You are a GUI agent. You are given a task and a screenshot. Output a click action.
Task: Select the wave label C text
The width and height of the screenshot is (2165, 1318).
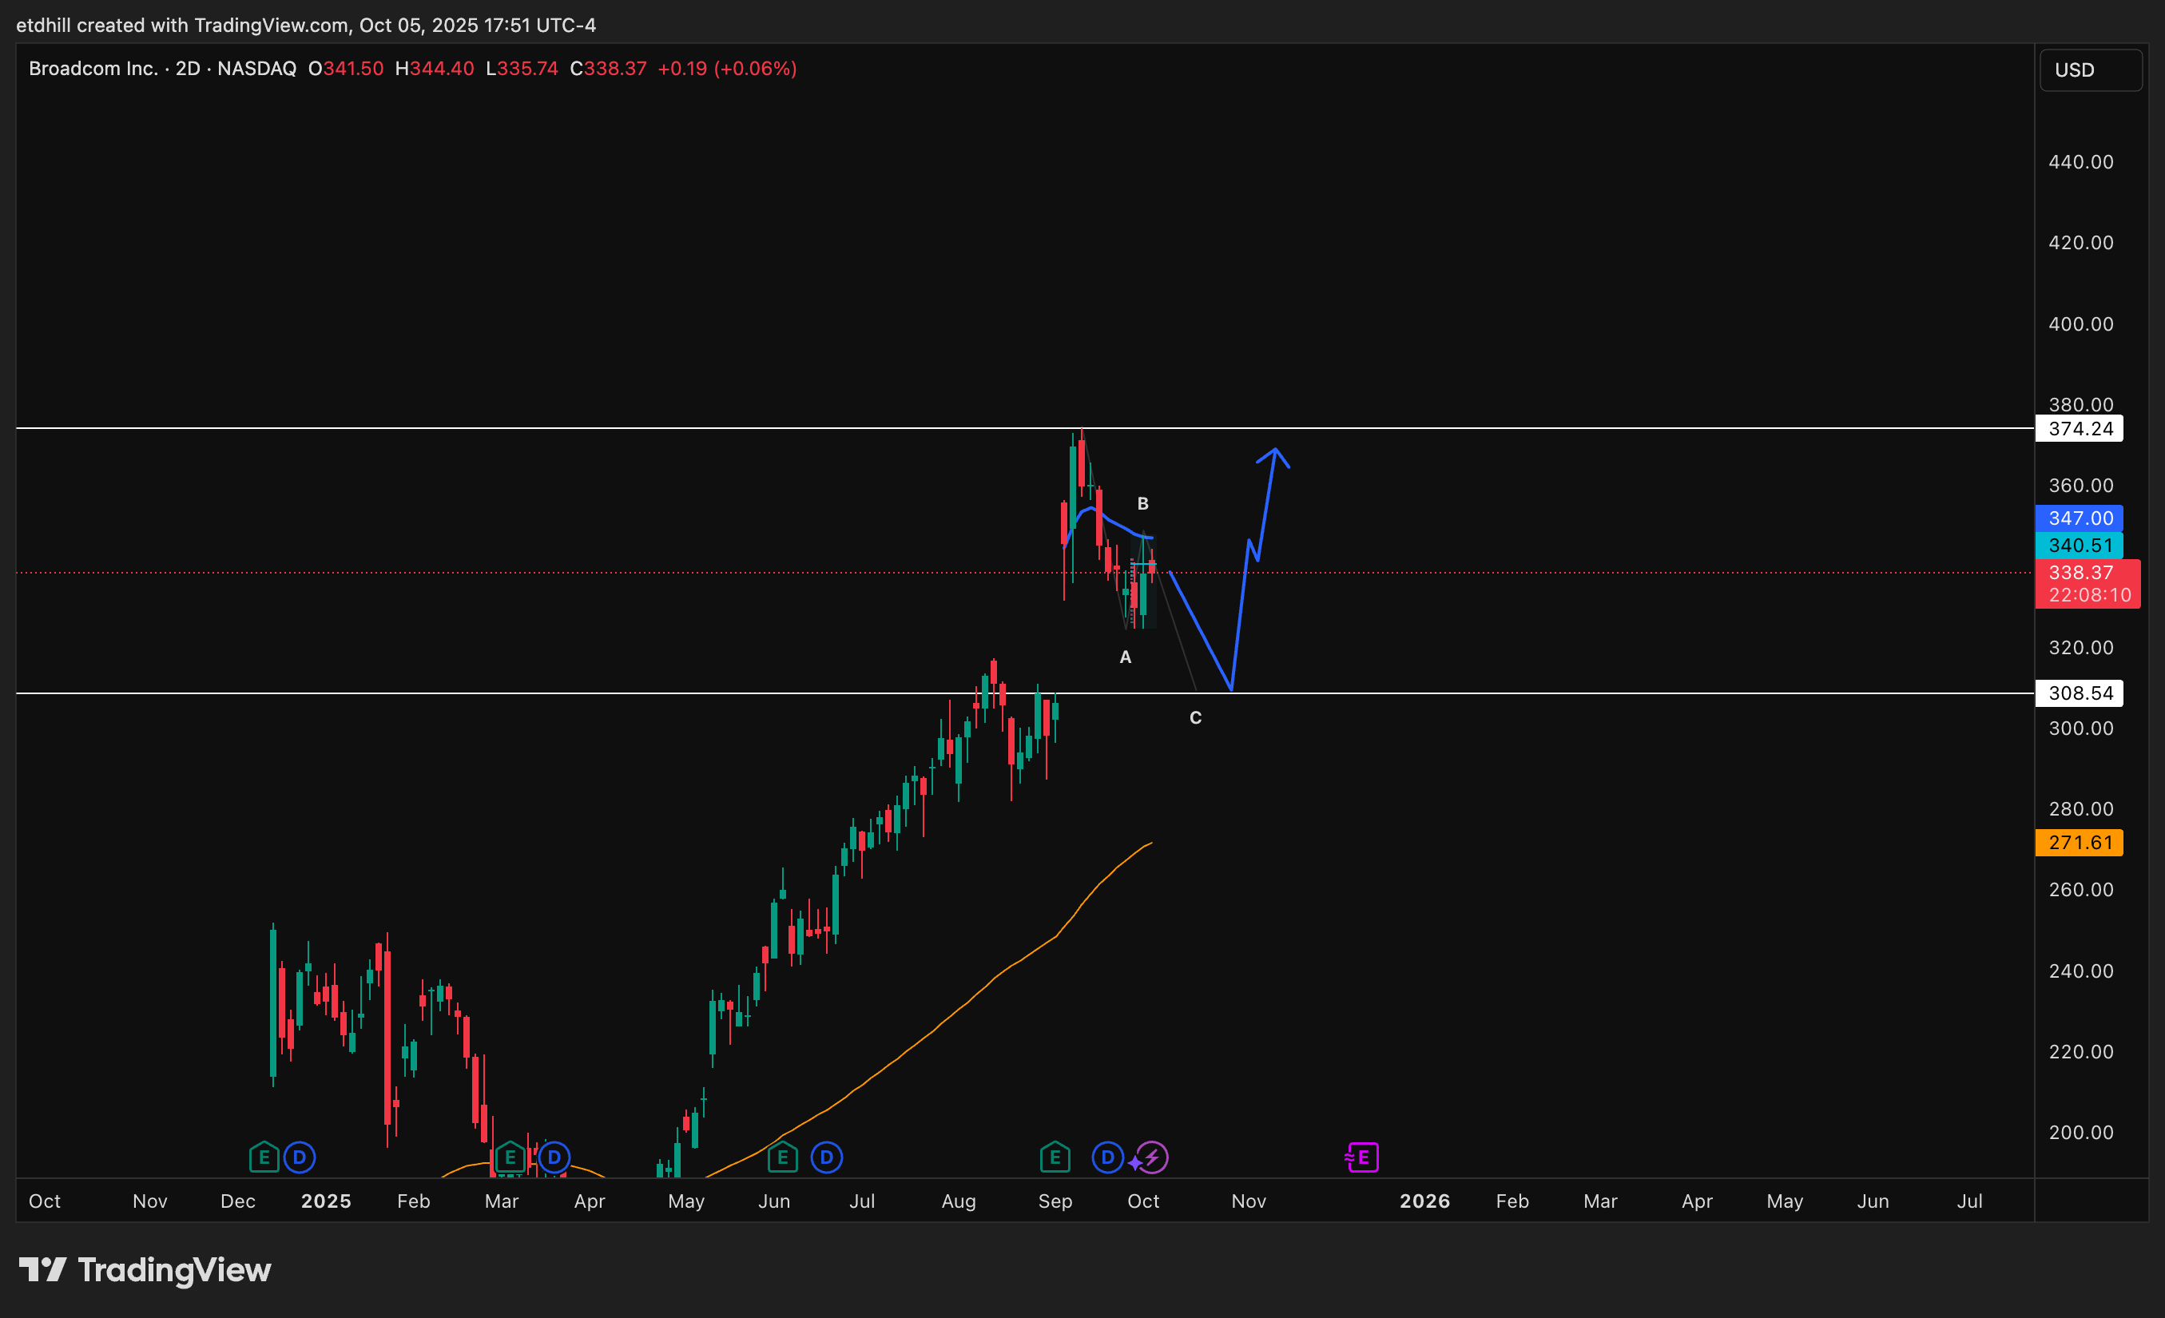(1195, 718)
